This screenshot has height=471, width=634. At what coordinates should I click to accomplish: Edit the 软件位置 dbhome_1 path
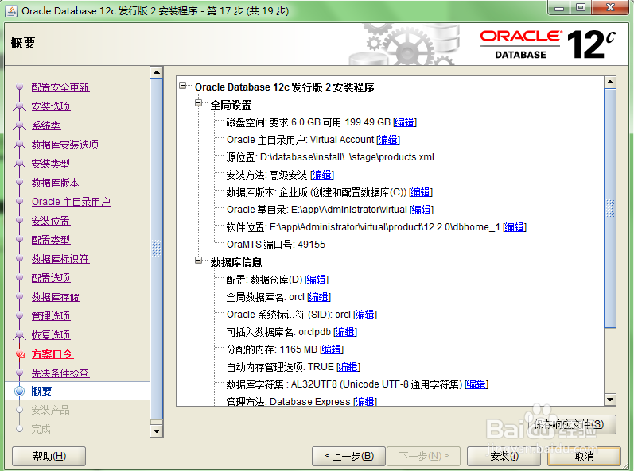tap(515, 227)
